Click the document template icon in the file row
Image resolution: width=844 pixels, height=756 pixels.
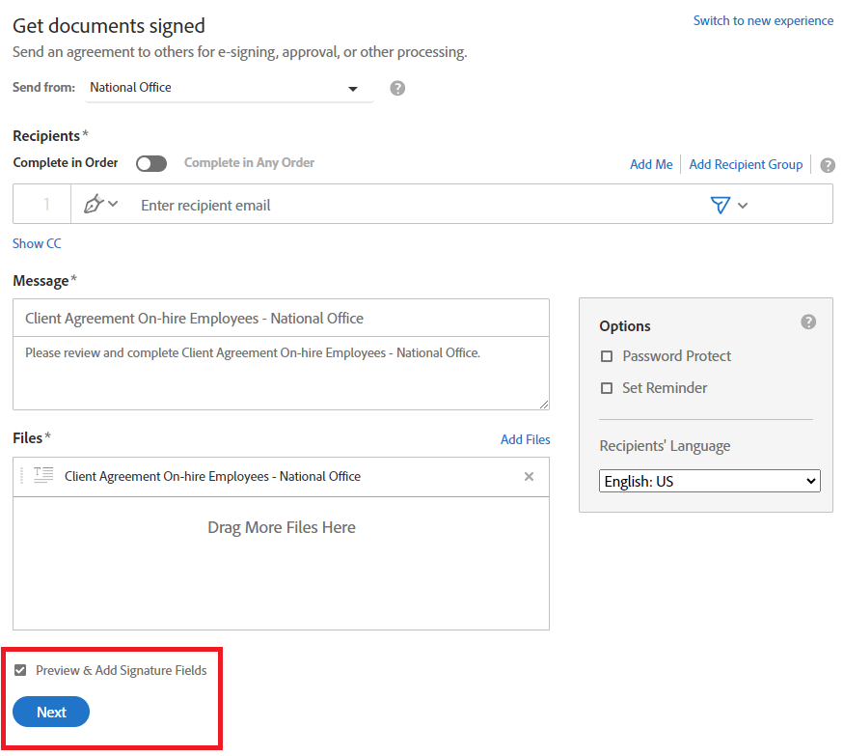pyautogui.click(x=43, y=475)
